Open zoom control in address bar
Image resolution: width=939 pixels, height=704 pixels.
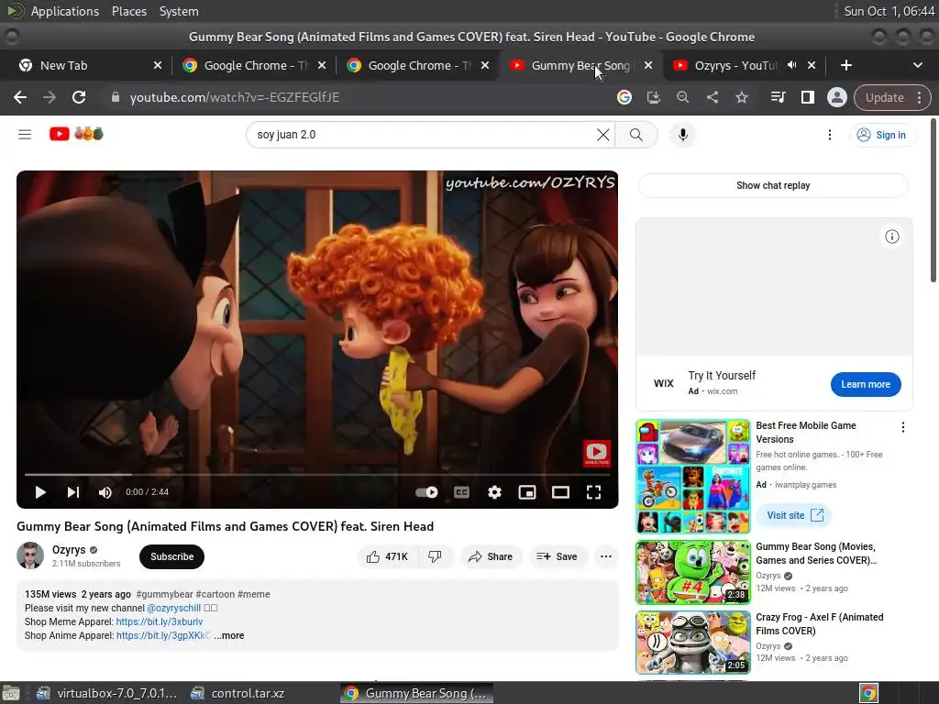[682, 97]
